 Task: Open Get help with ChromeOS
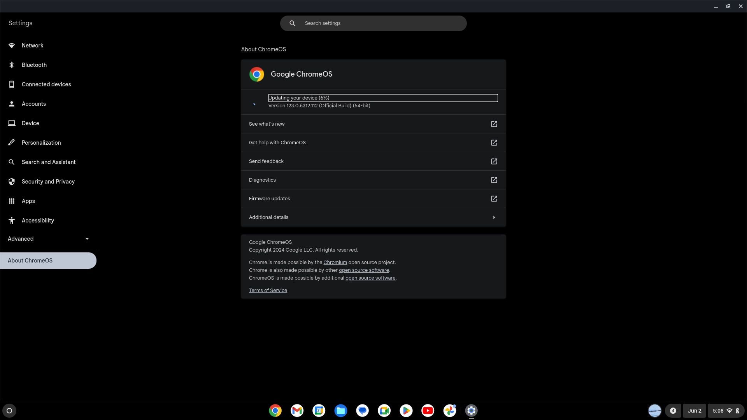pyautogui.click(x=373, y=143)
